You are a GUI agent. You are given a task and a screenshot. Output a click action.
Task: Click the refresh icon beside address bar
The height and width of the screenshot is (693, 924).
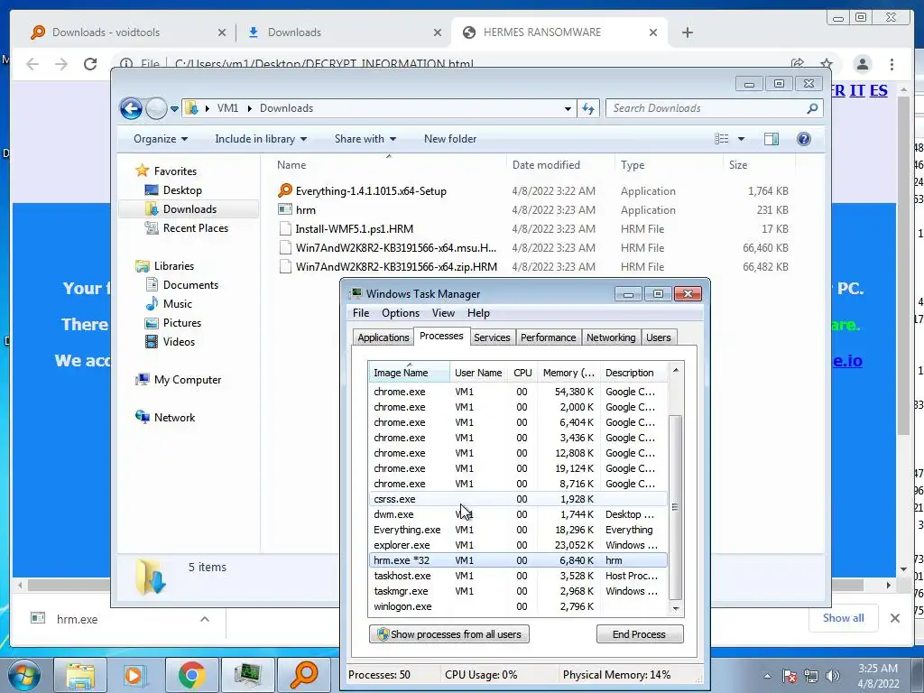coord(588,108)
